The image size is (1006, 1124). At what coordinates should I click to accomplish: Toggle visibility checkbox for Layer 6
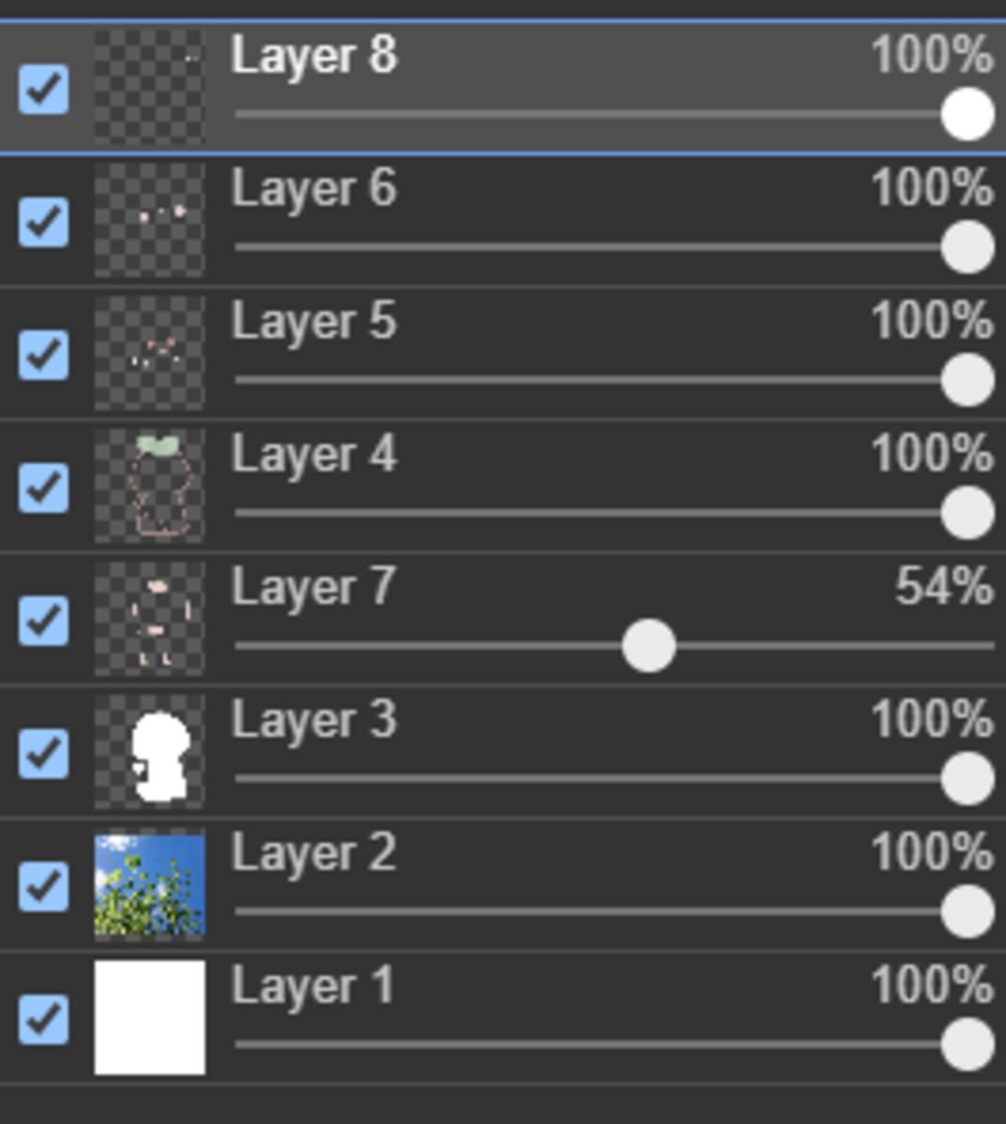(44, 221)
